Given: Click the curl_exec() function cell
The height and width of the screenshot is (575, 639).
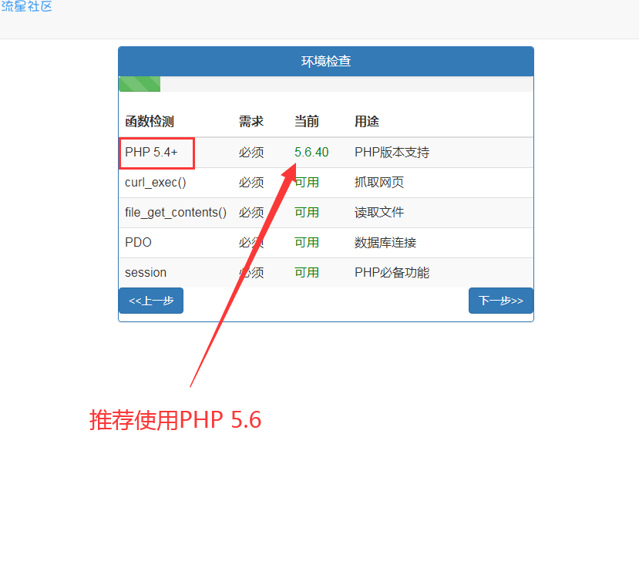Looking at the screenshot, I should pos(155,183).
